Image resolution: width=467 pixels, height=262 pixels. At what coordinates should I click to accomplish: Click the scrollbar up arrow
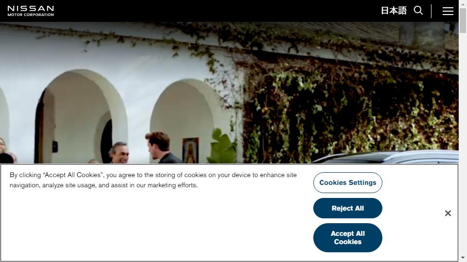(x=463, y=3)
